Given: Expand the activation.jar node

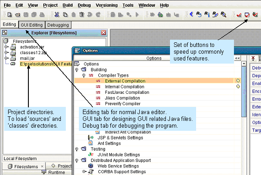Looking at the screenshot, I should [x=6, y=47].
